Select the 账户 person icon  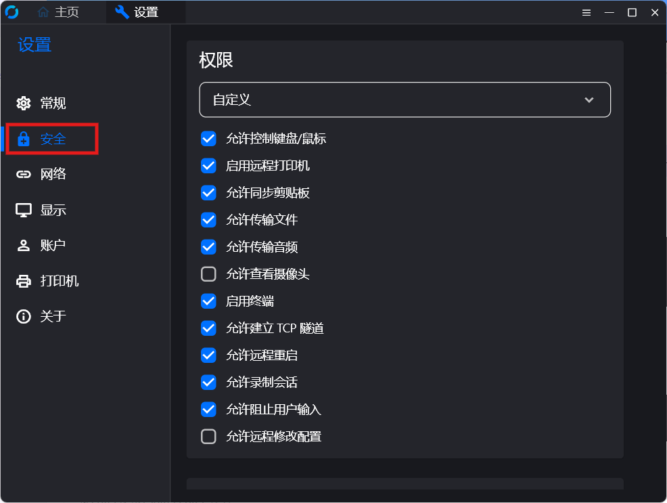click(x=23, y=245)
